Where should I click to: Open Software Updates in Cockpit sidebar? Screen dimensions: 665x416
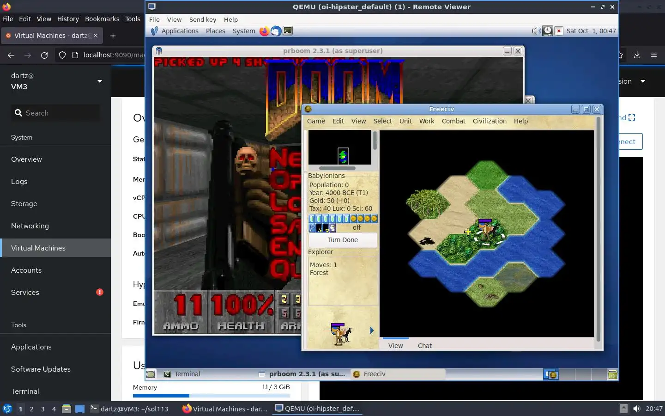coord(55,369)
